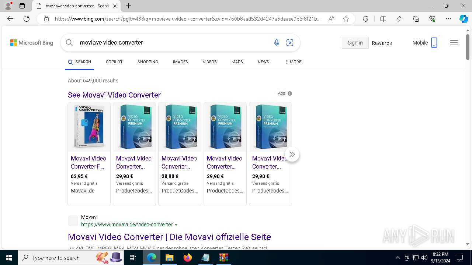Click the taskbar search box

(70, 258)
